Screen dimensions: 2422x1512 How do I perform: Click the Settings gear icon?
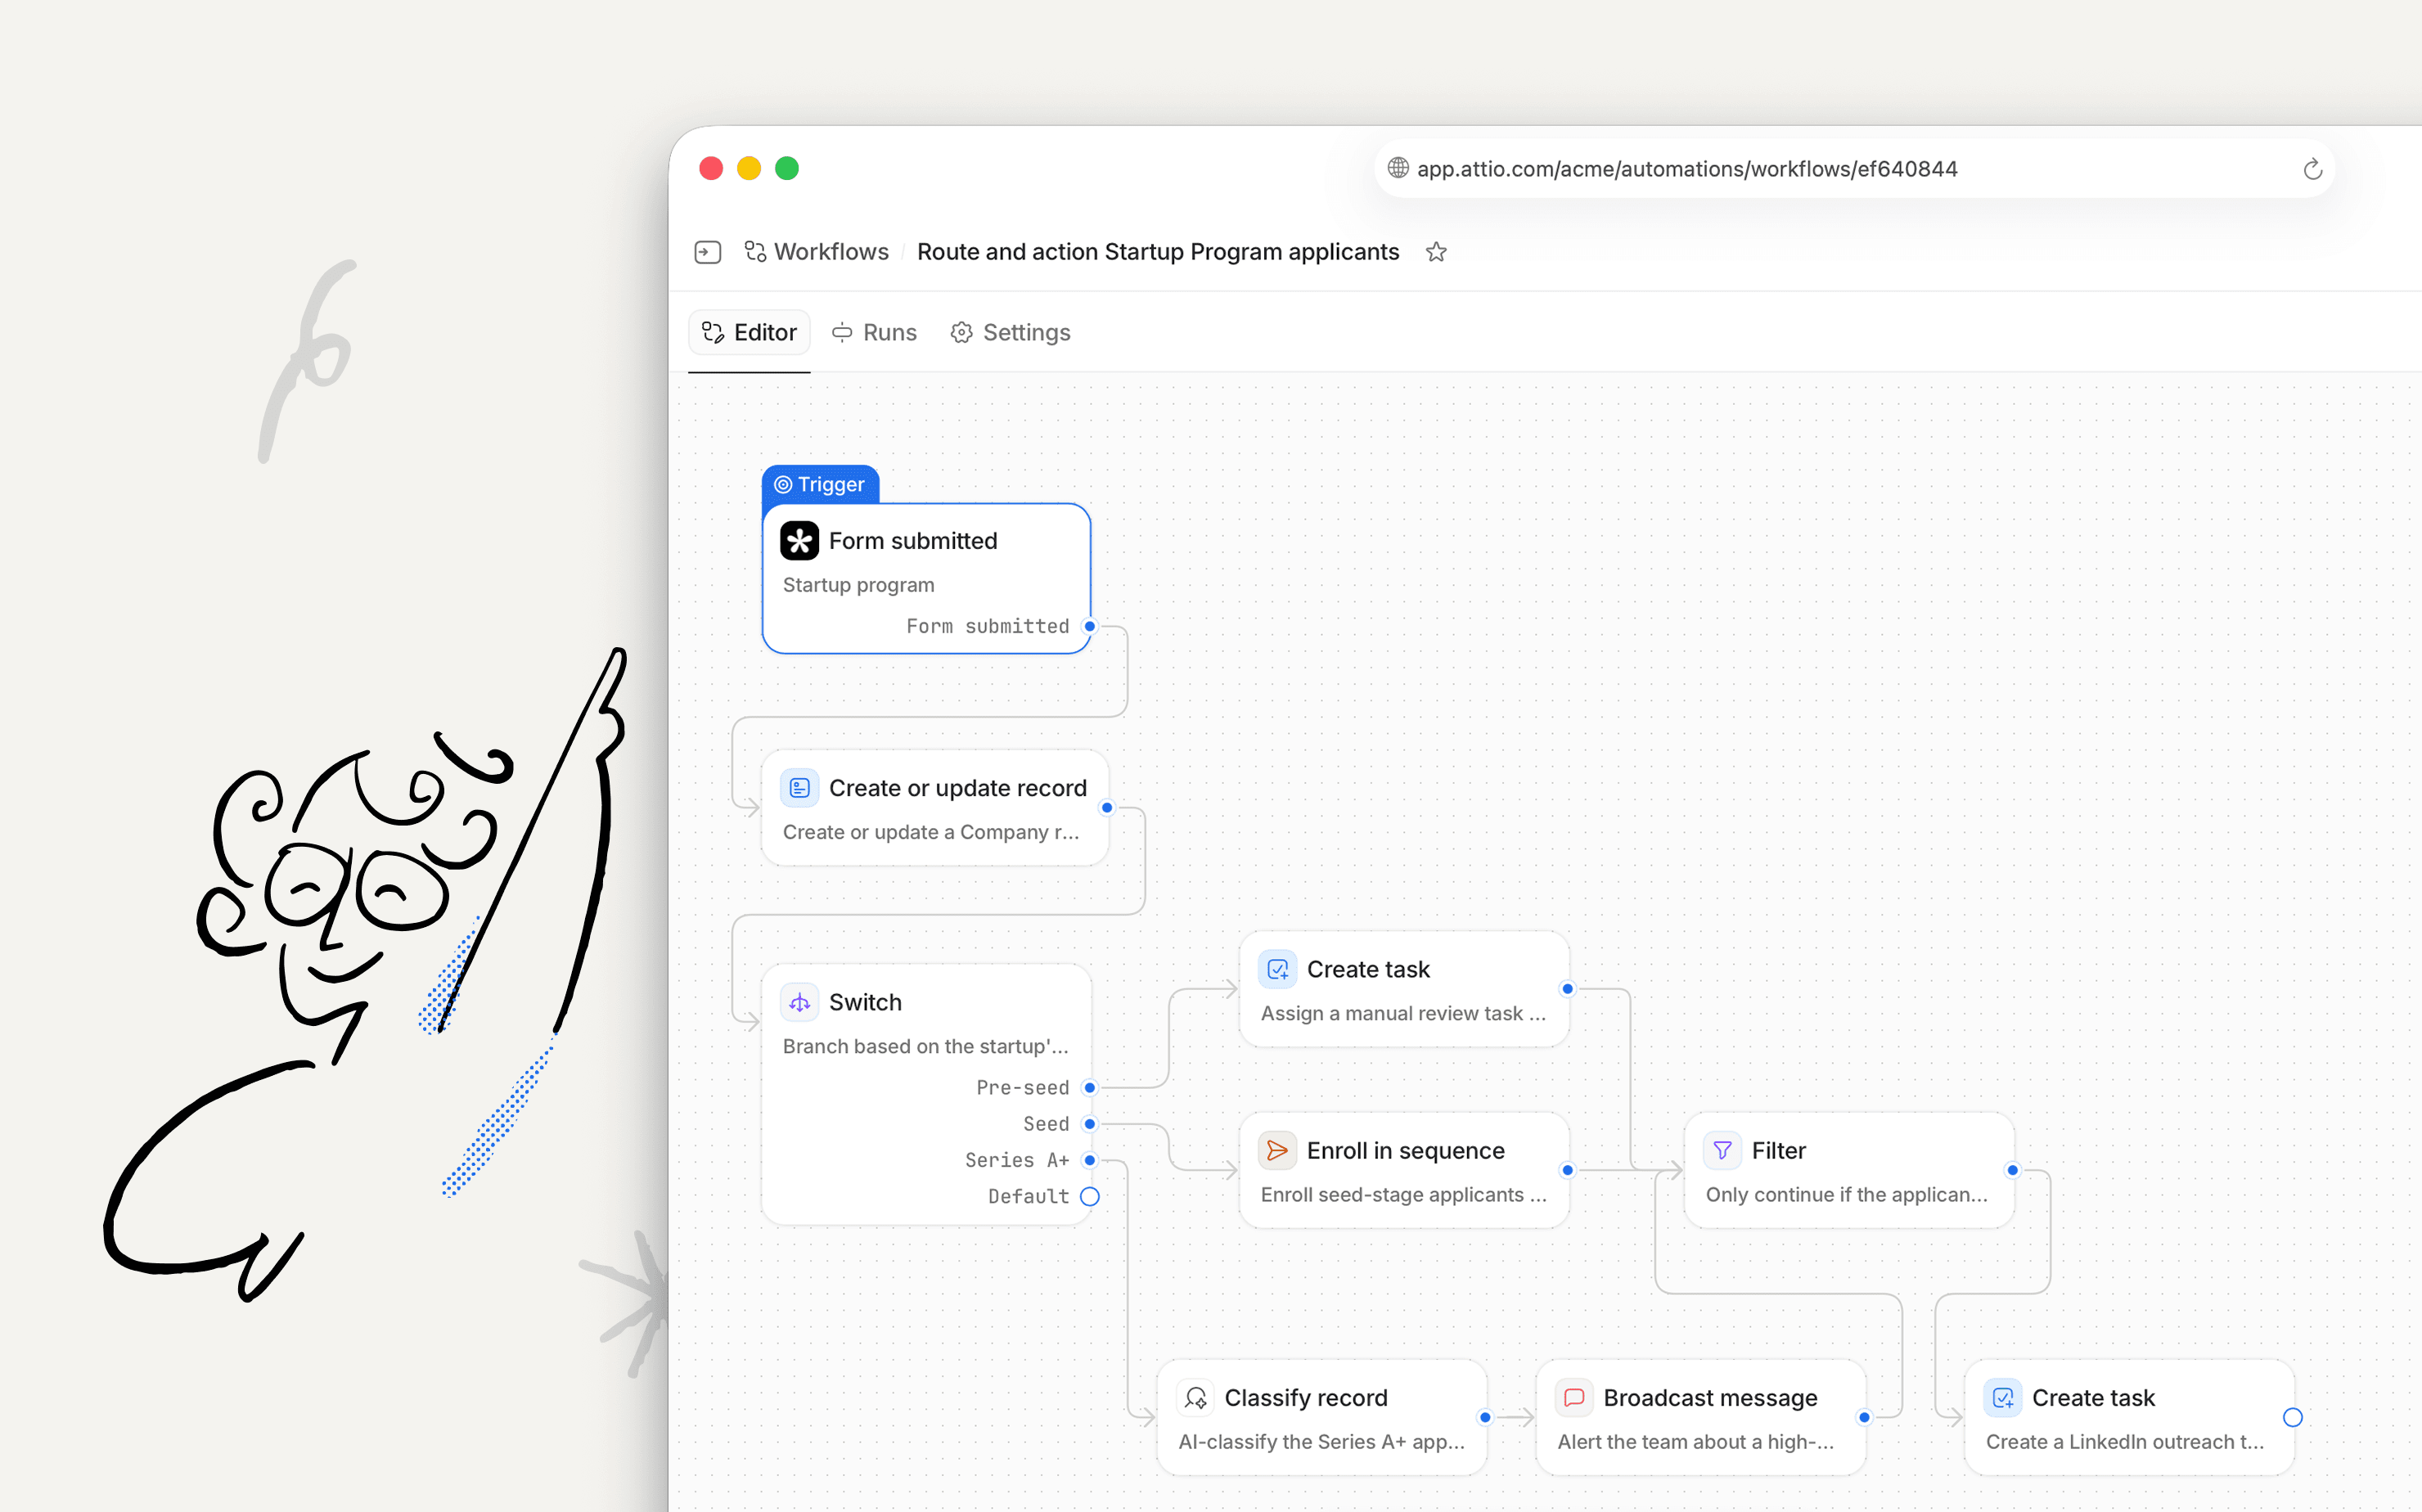click(x=961, y=332)
